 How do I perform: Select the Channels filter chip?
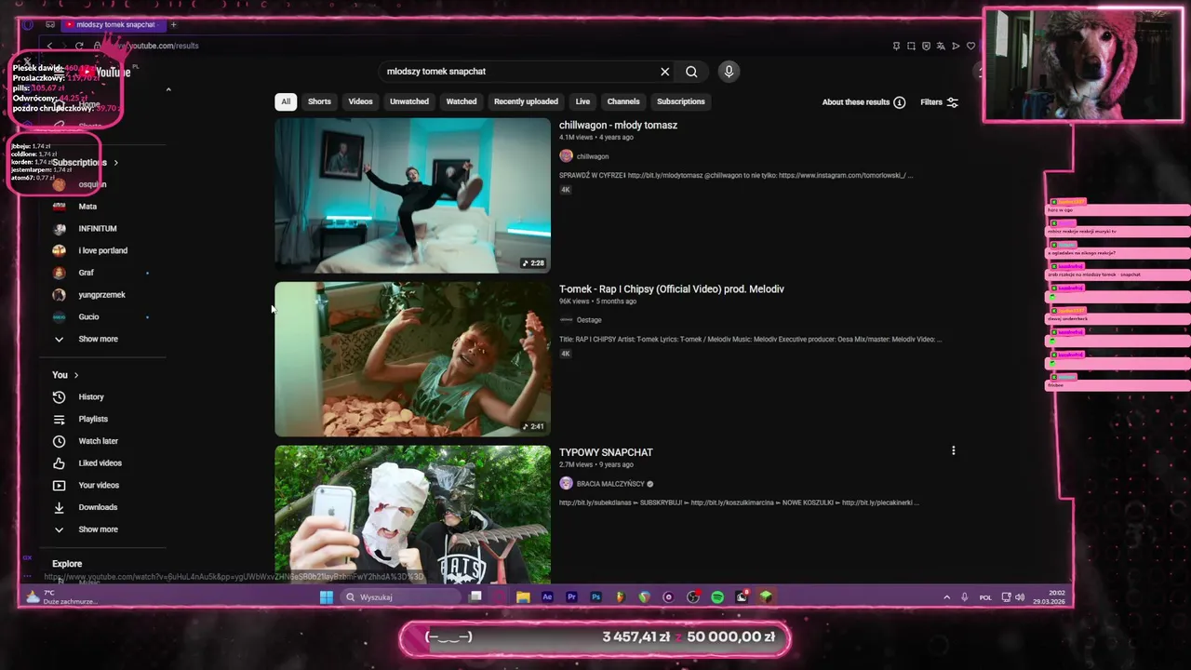[x=623, y=101]
